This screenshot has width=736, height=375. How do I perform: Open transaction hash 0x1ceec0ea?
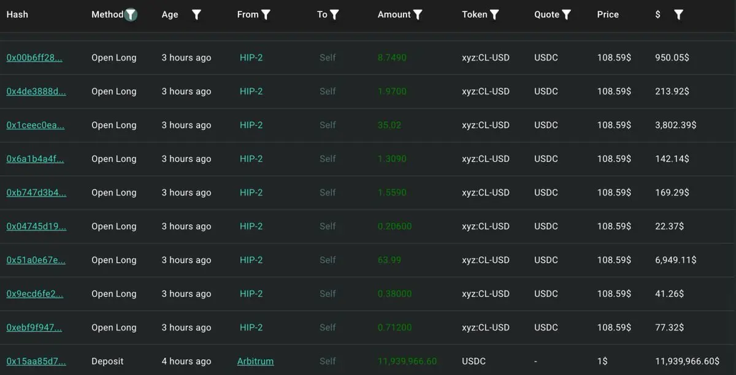tap(35, 125)
